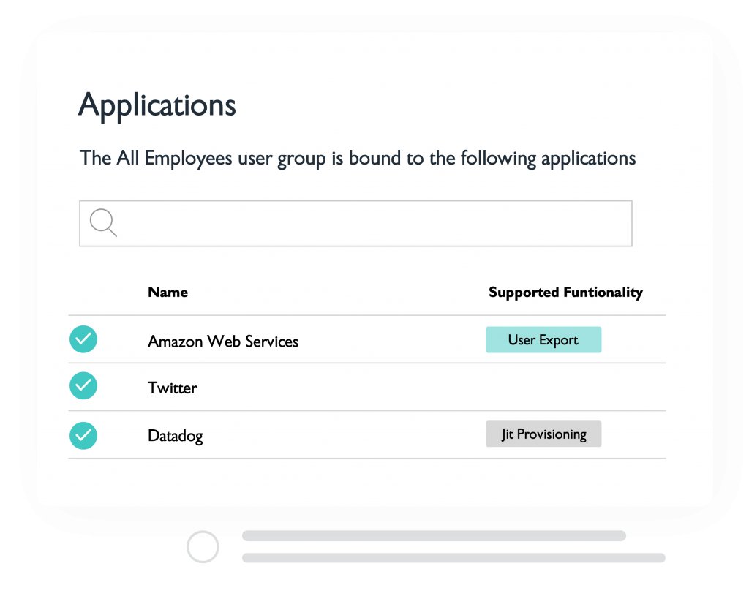
Task: Click the All Employees description text
Action: coord(358,159)
